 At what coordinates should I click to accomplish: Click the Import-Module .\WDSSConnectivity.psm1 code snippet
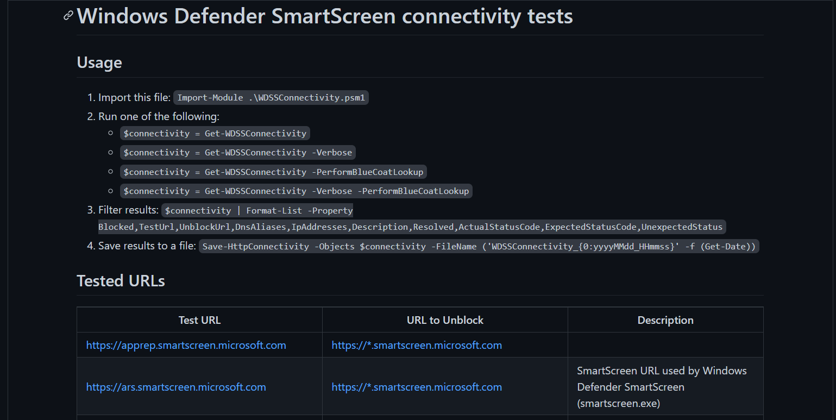click(x=271, y=98)
